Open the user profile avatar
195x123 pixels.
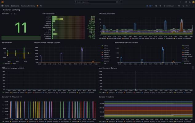tap(193, 2)
